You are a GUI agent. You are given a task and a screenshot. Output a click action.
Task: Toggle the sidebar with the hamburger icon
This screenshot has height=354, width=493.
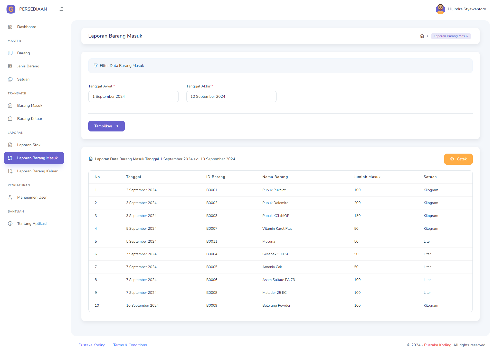pyautogui.click(x=61, y=9)
